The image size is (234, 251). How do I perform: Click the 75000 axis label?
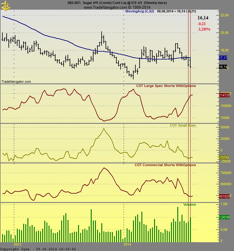225,118
